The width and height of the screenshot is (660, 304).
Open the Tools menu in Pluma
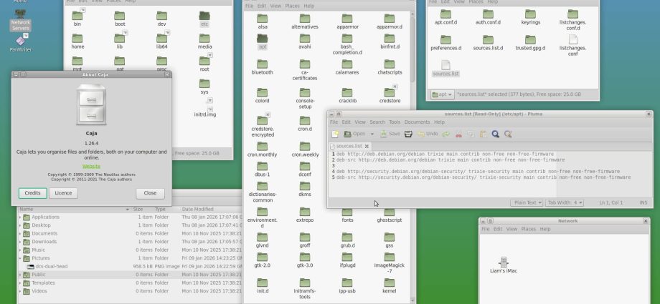click(395, 122)
